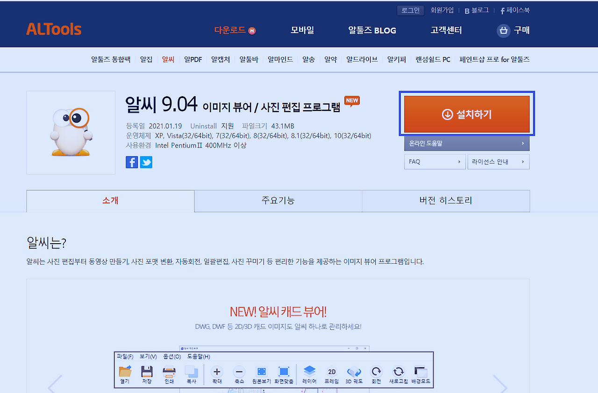Image resolution: width=598 pixels, height=393 pixels.
Task: Click the 축소 zoom-out icon
Action: 239,372
